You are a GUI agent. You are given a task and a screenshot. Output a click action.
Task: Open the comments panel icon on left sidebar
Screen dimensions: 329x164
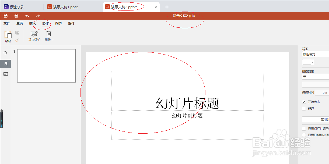click(x=5, y=74)
